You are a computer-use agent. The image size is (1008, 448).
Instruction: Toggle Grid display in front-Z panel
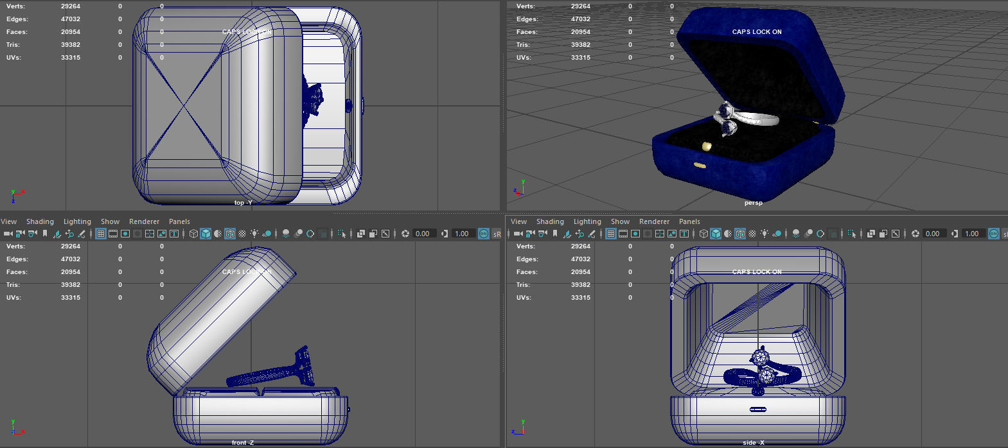100,234
